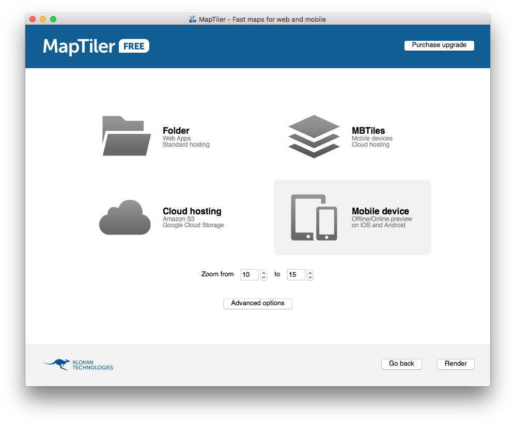Decrease the zoom 'to' value
The width and height of the screenshot is (515, 424).
point(310,277)
